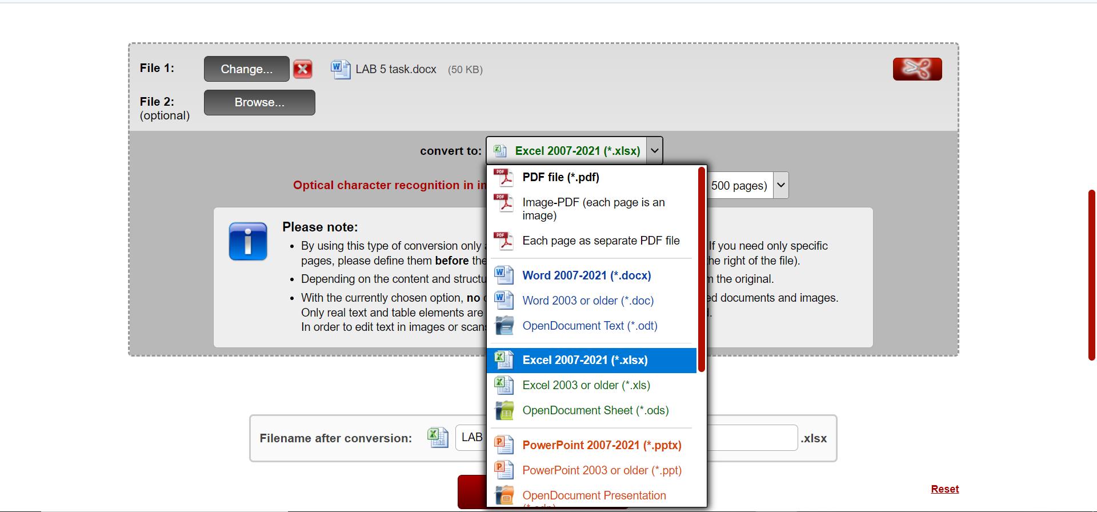The height and width of the screenshot is (512, 1097).
Task: Click the red X remove file icon
Action: [303, 69]
